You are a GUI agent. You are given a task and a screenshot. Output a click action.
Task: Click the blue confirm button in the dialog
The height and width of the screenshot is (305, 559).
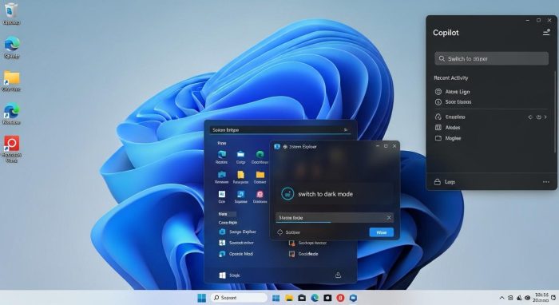pos(382,232)
